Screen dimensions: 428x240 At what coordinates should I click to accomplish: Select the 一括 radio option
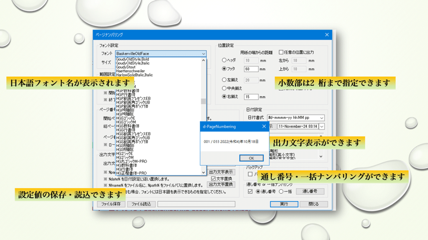pyautogui.click(x=281, y=192)
